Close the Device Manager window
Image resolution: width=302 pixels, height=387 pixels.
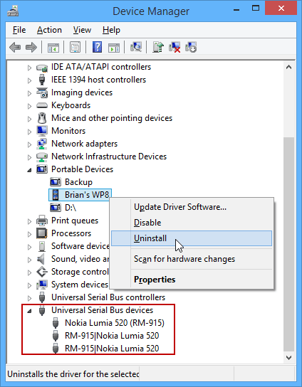pos(281,8)
